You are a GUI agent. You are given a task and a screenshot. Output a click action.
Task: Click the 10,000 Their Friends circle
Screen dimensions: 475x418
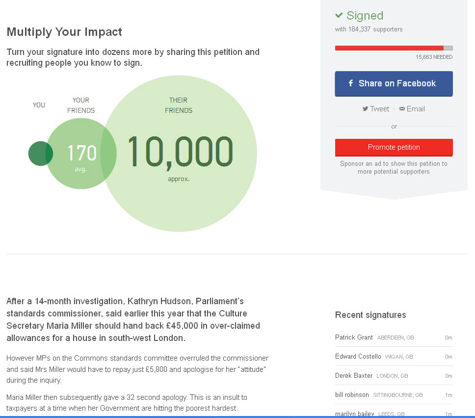(179, 153)
